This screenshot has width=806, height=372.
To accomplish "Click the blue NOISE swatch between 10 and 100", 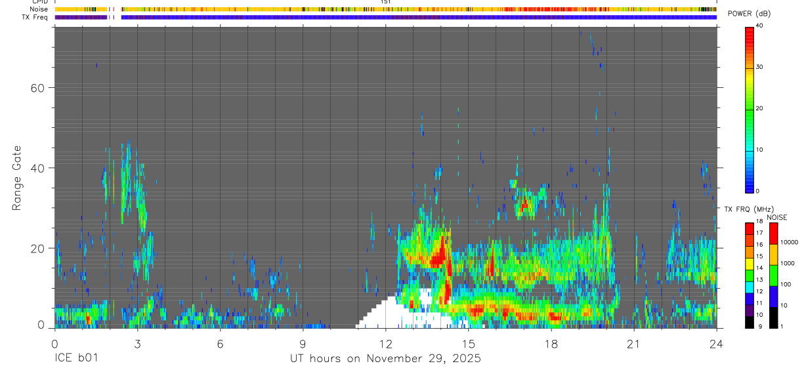I will coord(773,297).
